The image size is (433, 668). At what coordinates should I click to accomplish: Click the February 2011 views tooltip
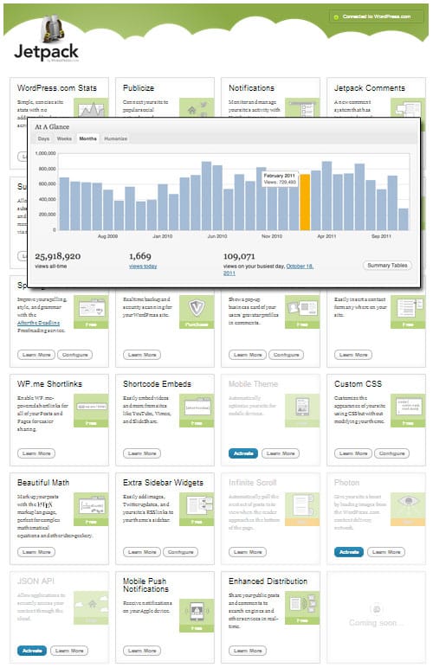[280, 179]
